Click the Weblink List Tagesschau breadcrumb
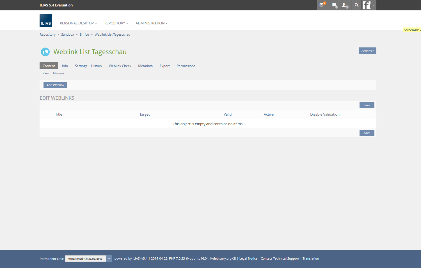This screenshot has height=268, width=421. tap(112, 35)
